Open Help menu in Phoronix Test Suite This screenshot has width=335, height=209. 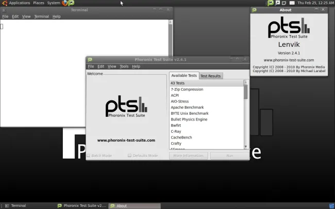pos(136,66)
